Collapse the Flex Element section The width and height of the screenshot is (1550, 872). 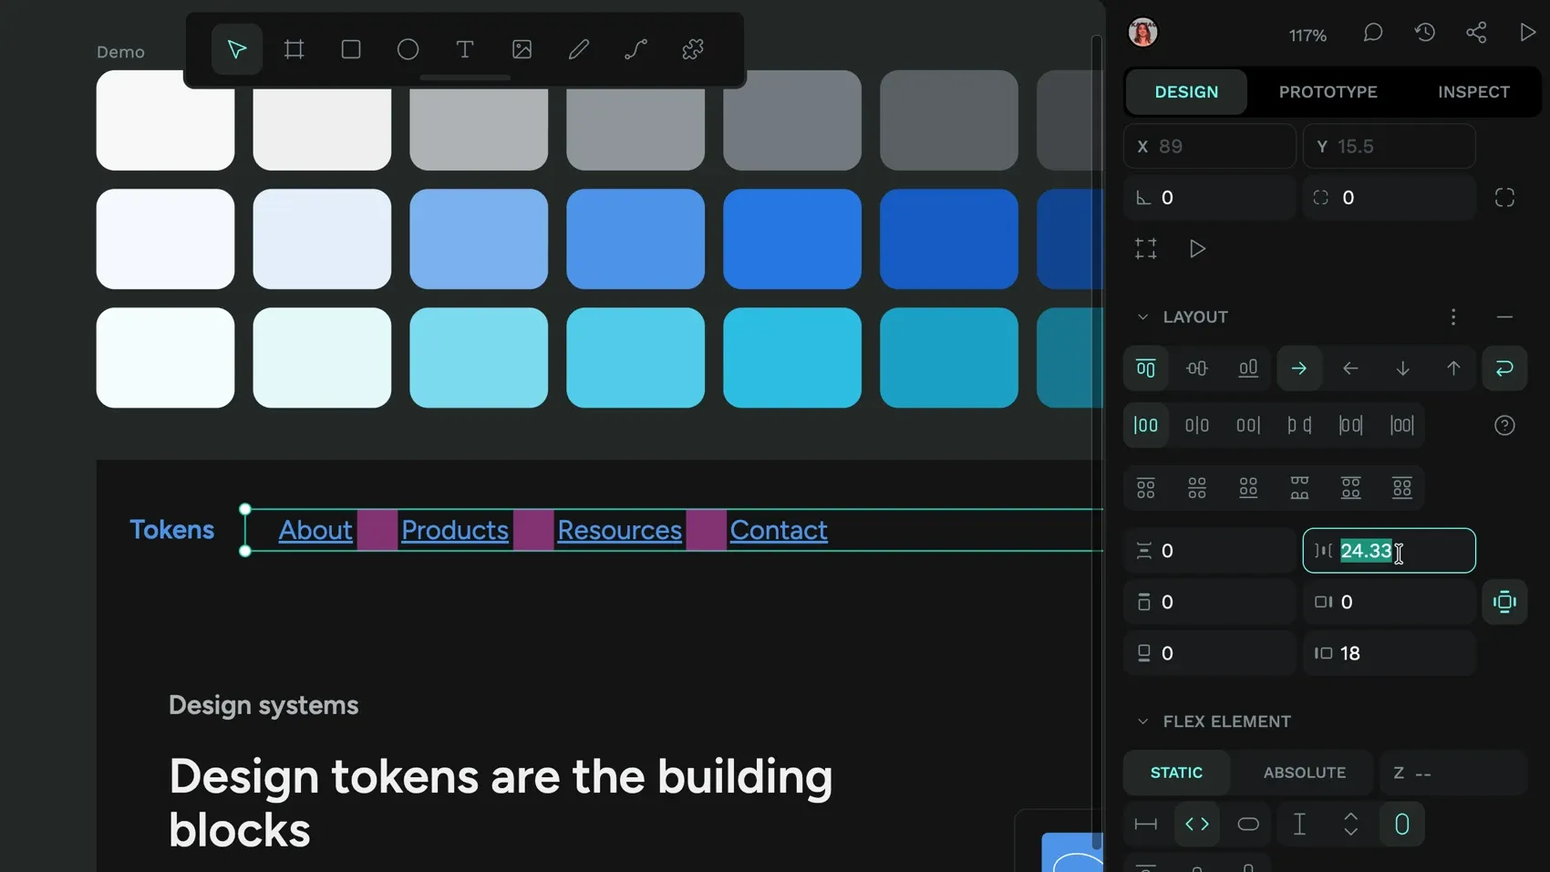1142,721
